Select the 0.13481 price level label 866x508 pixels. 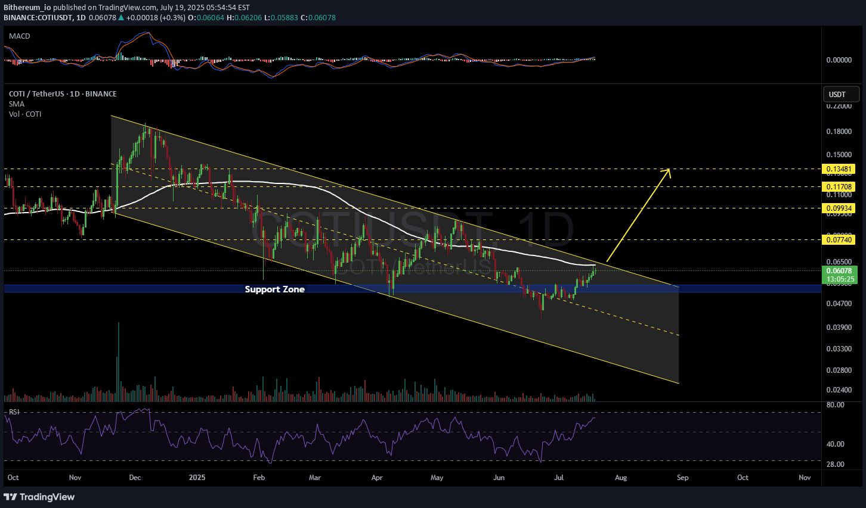point(839,169)
